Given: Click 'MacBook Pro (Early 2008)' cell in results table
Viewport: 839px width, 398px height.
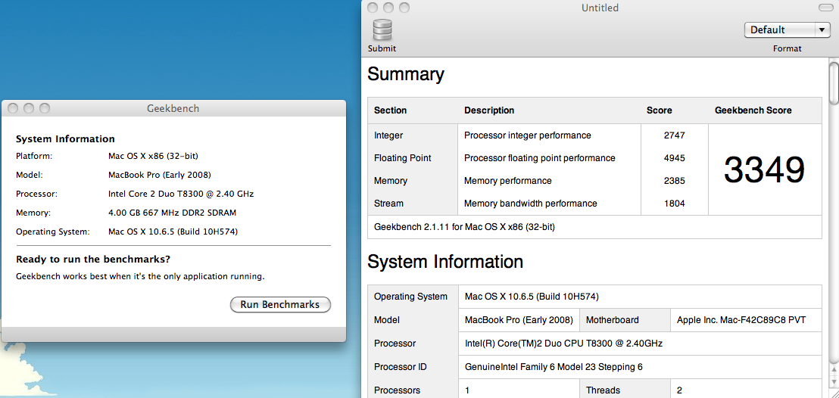Looking at the screenshot, I should tap(519, 320).
